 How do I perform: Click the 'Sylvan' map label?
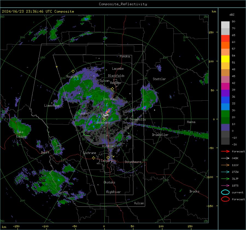pos(104,81)
